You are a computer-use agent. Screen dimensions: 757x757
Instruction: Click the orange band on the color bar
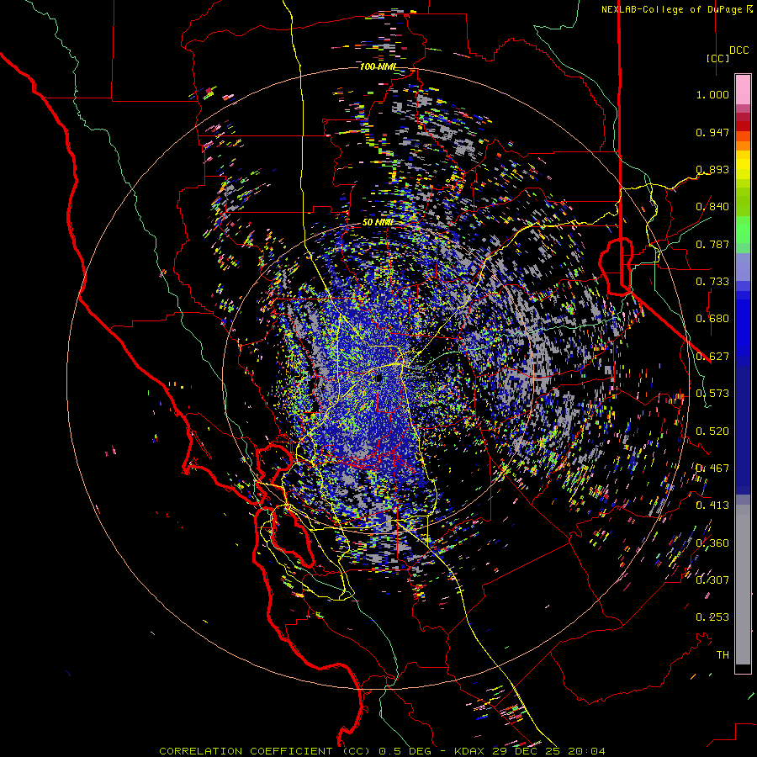tap(743, 146)
